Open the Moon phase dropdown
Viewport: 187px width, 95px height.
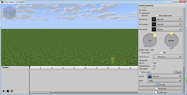click(x=167, y=29)
